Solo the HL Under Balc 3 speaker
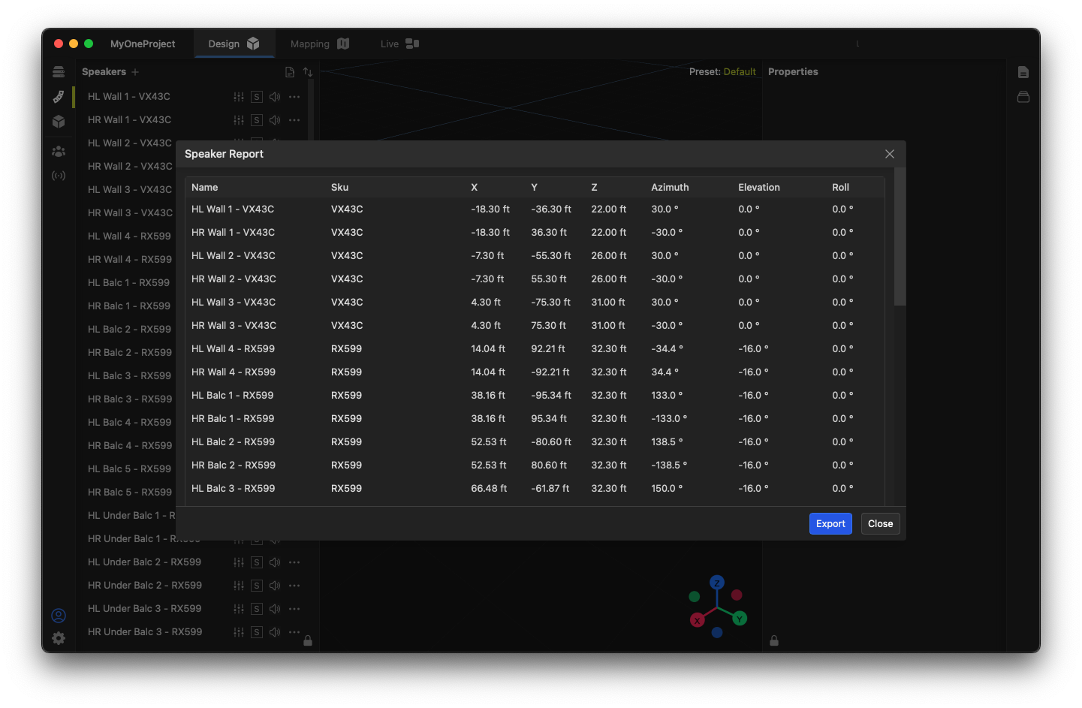 [257, 609]
